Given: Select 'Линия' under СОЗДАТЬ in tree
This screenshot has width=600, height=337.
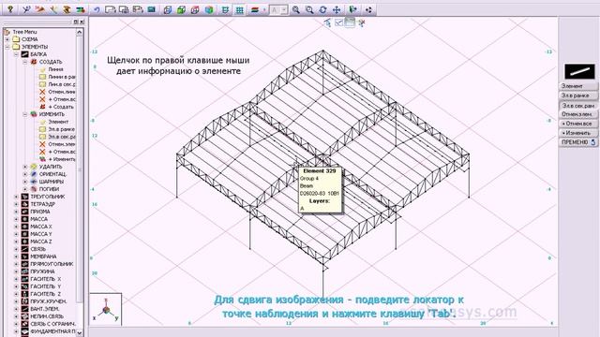Looking at the screenshot, I should [x=55, y=69].
